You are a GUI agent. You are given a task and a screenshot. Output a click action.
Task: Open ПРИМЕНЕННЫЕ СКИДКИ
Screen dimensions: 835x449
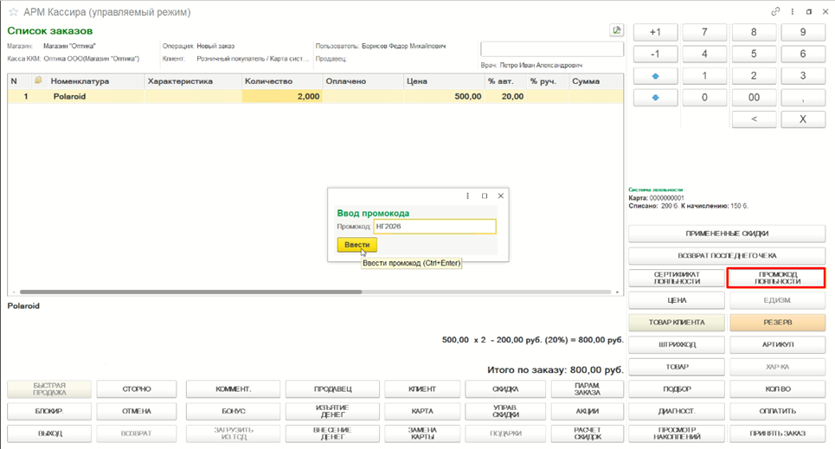click(x=727, y=234)
